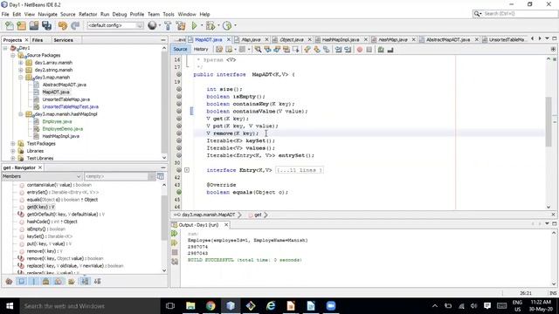Toggle Sort by Name in Navigator toolbar

click(85, 281)
